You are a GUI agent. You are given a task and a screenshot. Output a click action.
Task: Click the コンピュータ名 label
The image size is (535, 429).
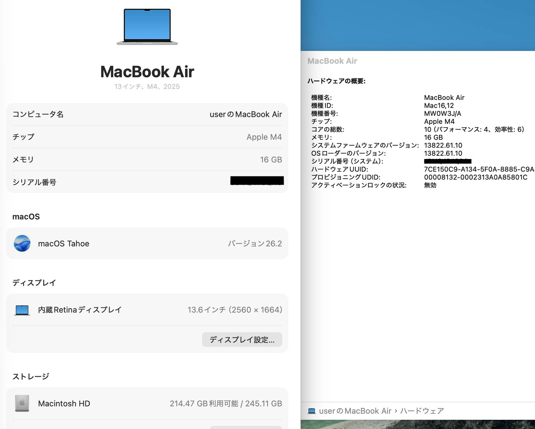(x=38, y=114)
